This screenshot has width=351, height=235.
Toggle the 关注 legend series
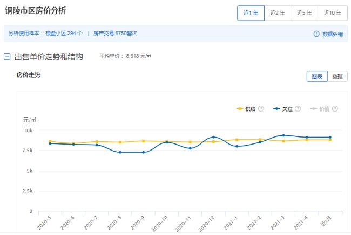283,109
